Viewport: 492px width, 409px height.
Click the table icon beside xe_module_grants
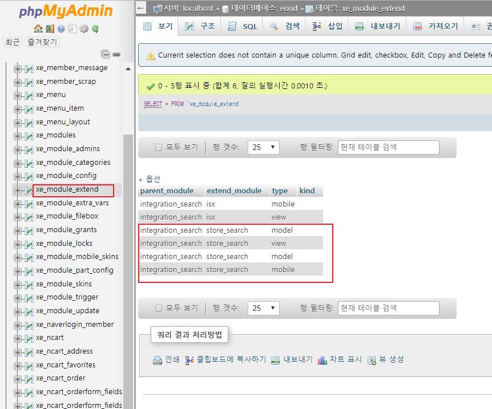(x=29, y=230)
